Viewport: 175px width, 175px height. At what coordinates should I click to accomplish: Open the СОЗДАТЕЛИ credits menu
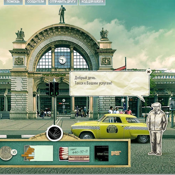pos(35,2)
